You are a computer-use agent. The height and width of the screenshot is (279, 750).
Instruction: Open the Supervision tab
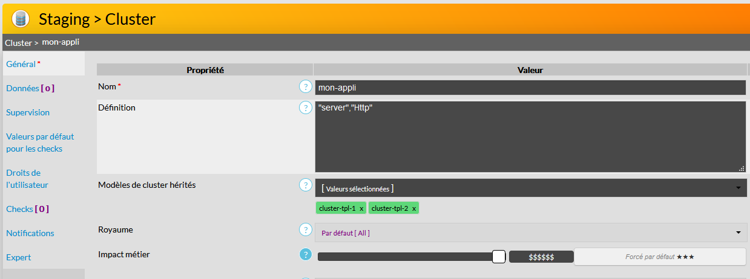point(28,112)
